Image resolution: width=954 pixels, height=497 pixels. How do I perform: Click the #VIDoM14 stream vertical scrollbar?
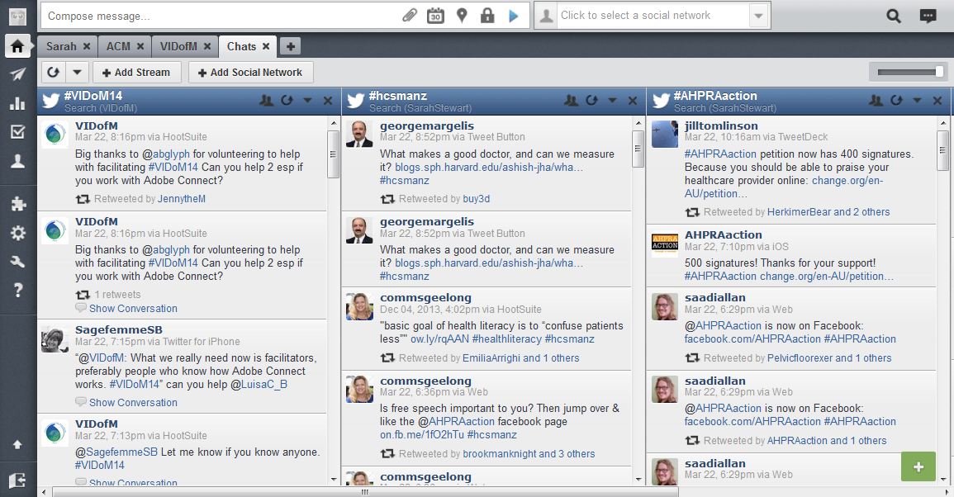tap(334, 154)
